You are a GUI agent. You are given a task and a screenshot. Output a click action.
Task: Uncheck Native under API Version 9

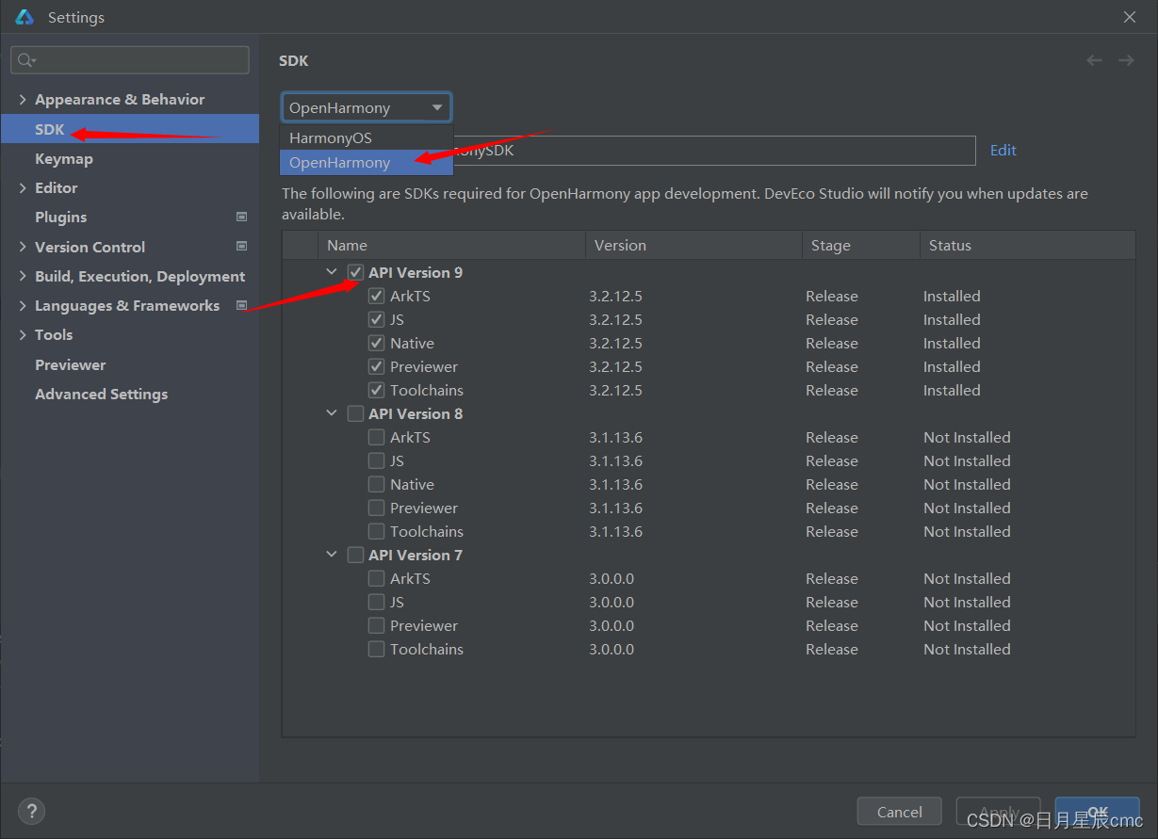click(376, 343)
